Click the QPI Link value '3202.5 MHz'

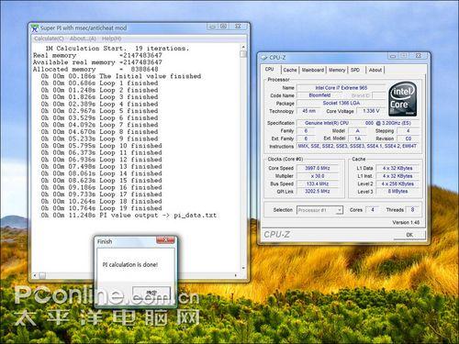318,191
